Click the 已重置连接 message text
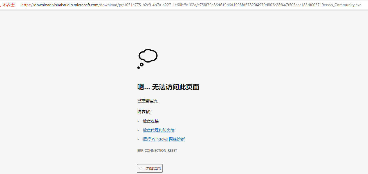Screen dimensions: 368x174 [148, 101]
